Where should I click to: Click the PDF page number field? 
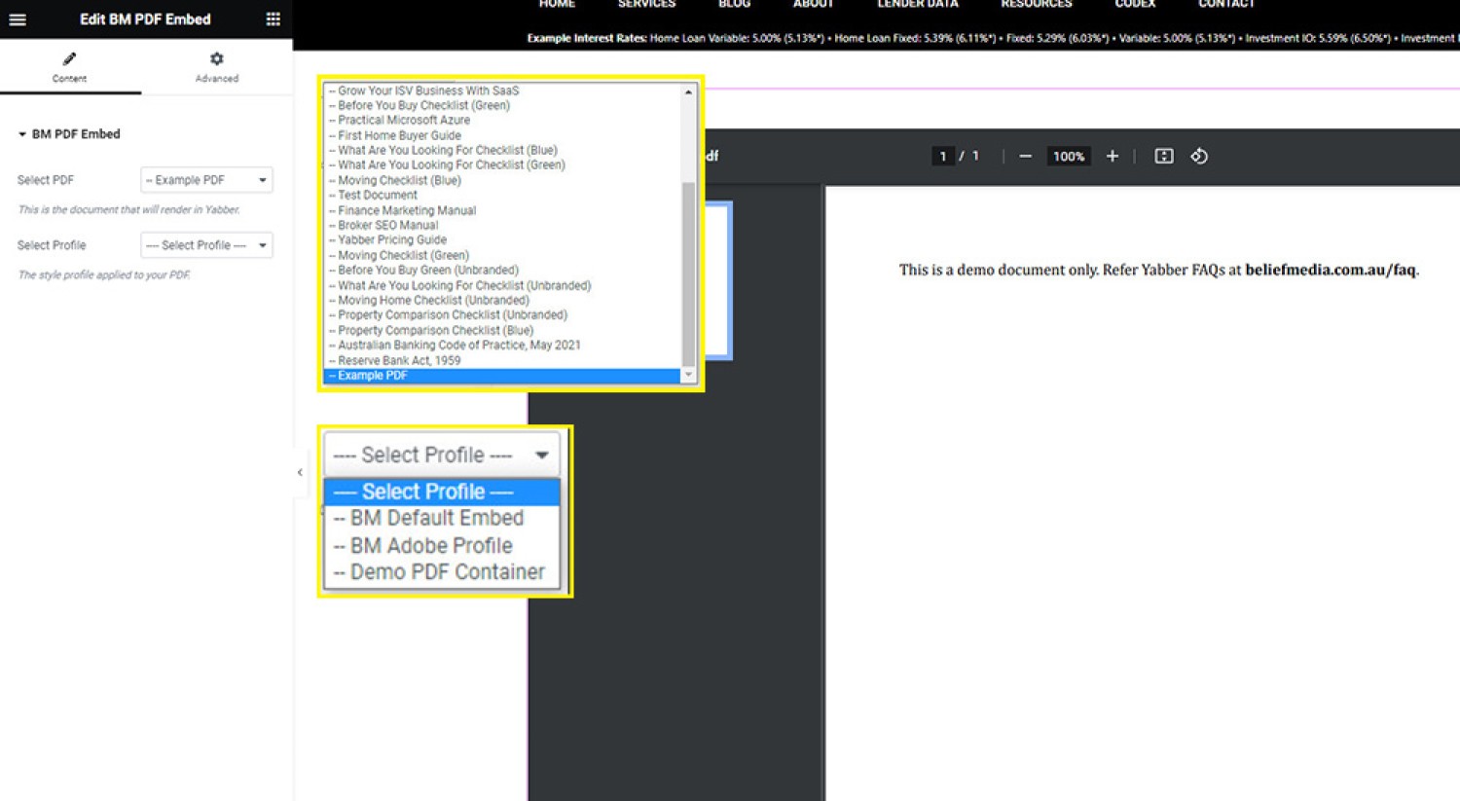click(x=943, y=157)
